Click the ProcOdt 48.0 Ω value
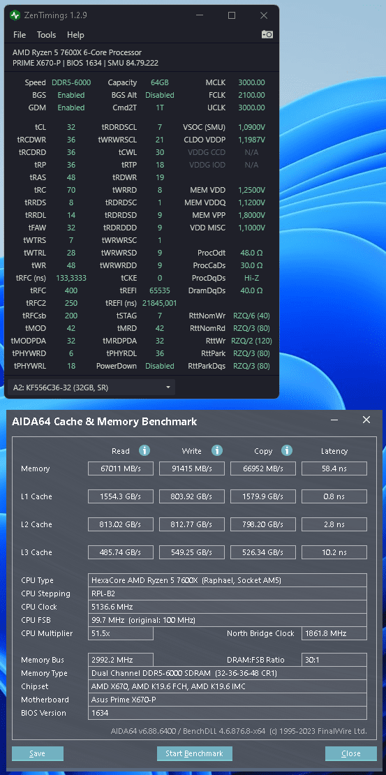The width and height of the screenshot is (386, 775). [x=251, y=253]
